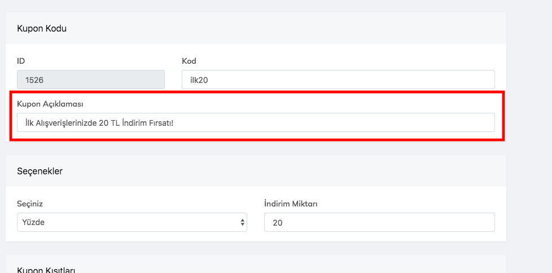Click the Kupon Açıklaması label text

(x=50, y=104)
